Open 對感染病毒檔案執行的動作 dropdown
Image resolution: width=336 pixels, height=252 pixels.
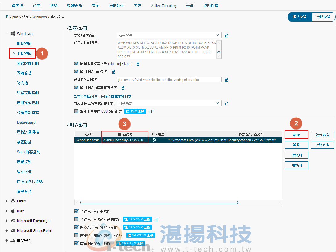169,103
